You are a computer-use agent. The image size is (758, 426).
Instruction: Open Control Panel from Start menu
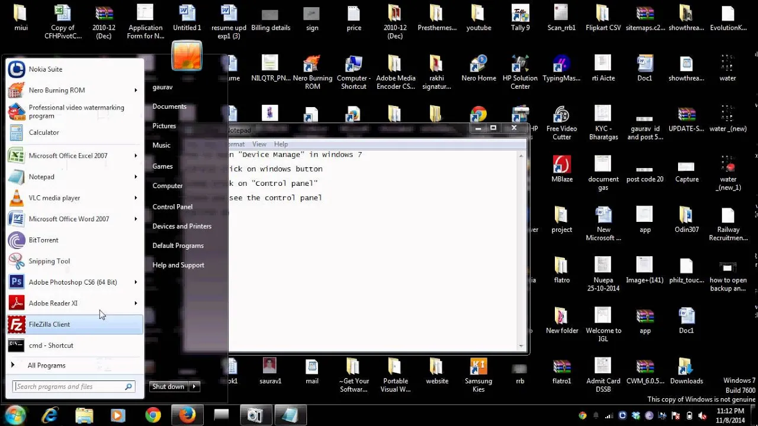click(172, 206)
